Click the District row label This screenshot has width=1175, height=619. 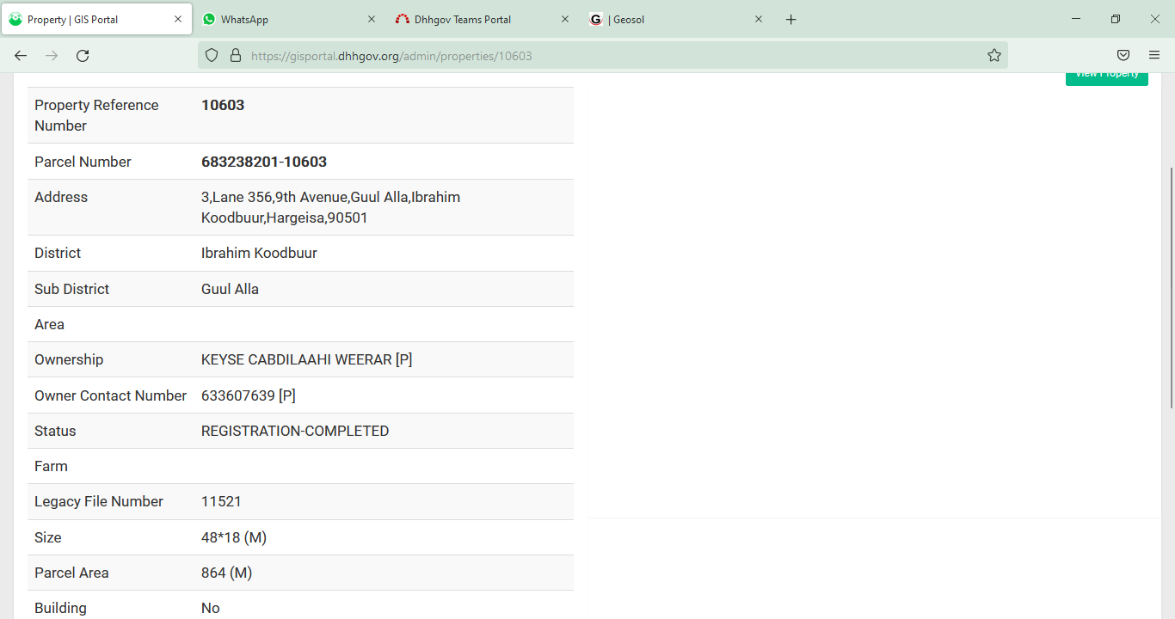click(x=58, y=253)
